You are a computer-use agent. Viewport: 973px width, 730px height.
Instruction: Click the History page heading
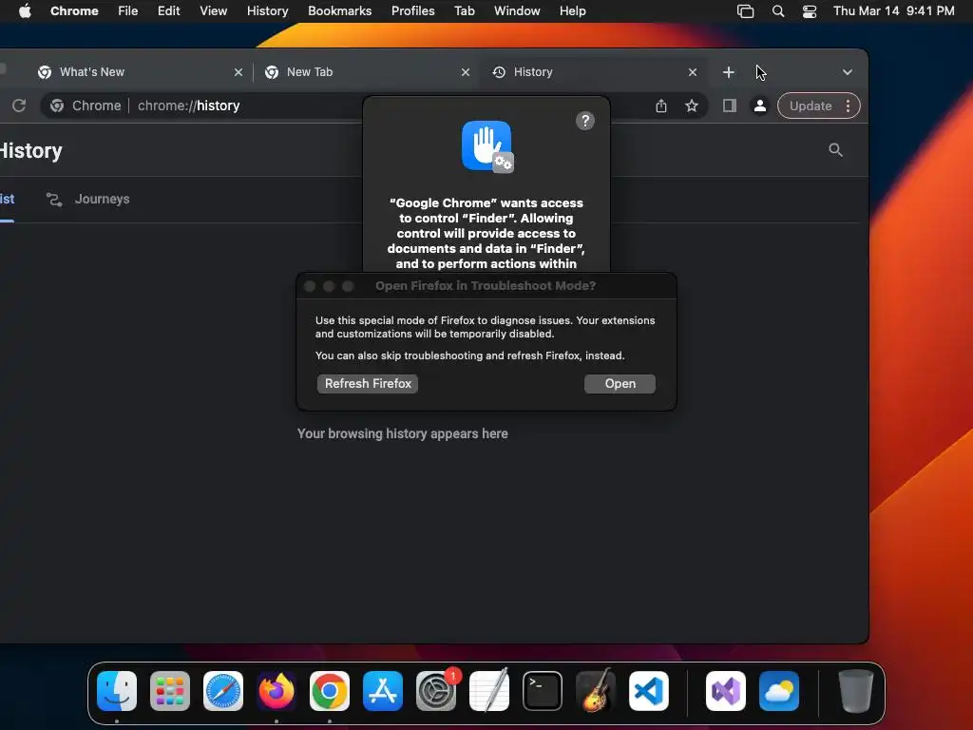31,151
